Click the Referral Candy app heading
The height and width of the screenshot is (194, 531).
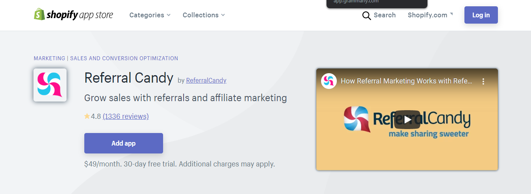pyautogui.click(x=129, y=78)
